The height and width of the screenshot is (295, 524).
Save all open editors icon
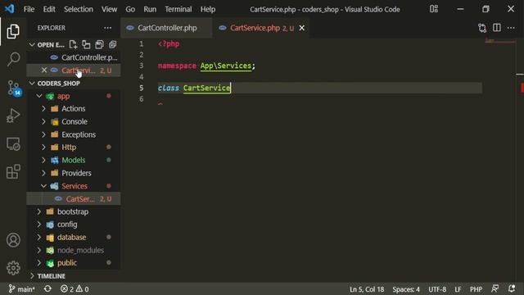(x=99, y=44)
